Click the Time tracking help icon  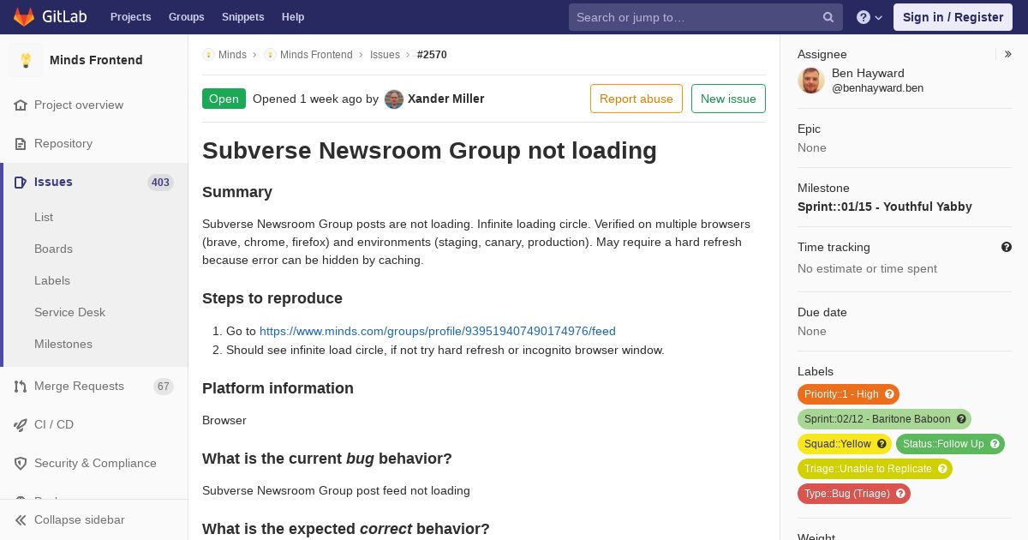(1007, 247)
